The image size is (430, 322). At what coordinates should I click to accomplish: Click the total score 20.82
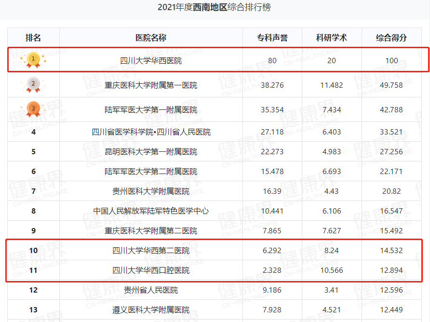(391, 191)
